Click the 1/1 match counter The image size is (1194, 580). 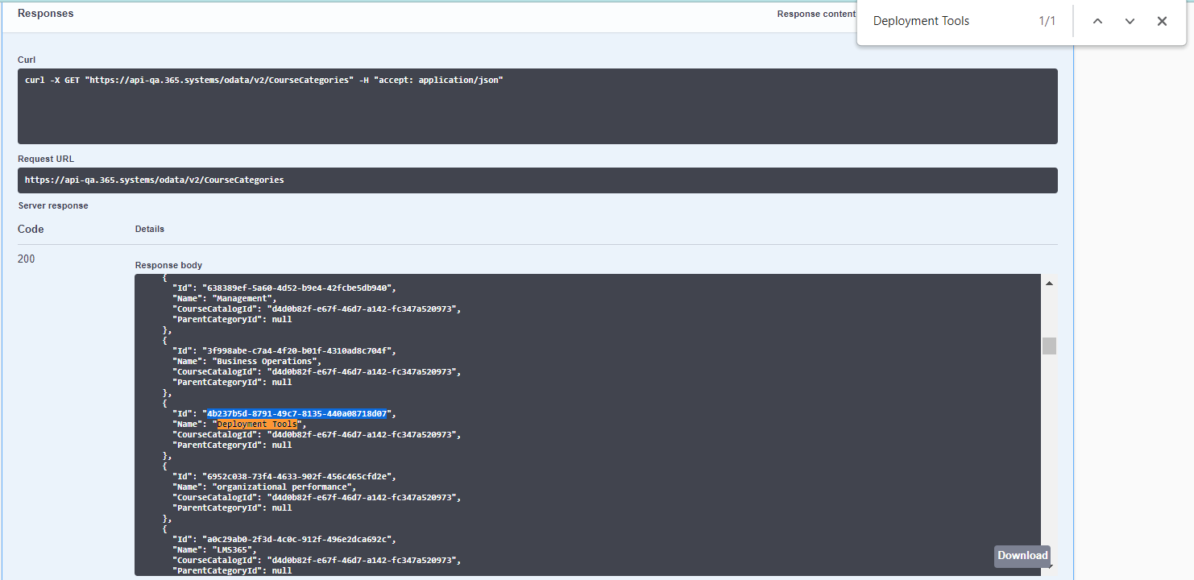(1047, 22)
